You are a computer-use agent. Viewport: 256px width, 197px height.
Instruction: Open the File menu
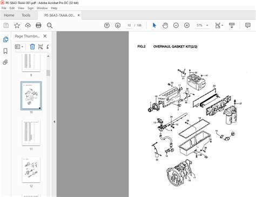(4, 8)
